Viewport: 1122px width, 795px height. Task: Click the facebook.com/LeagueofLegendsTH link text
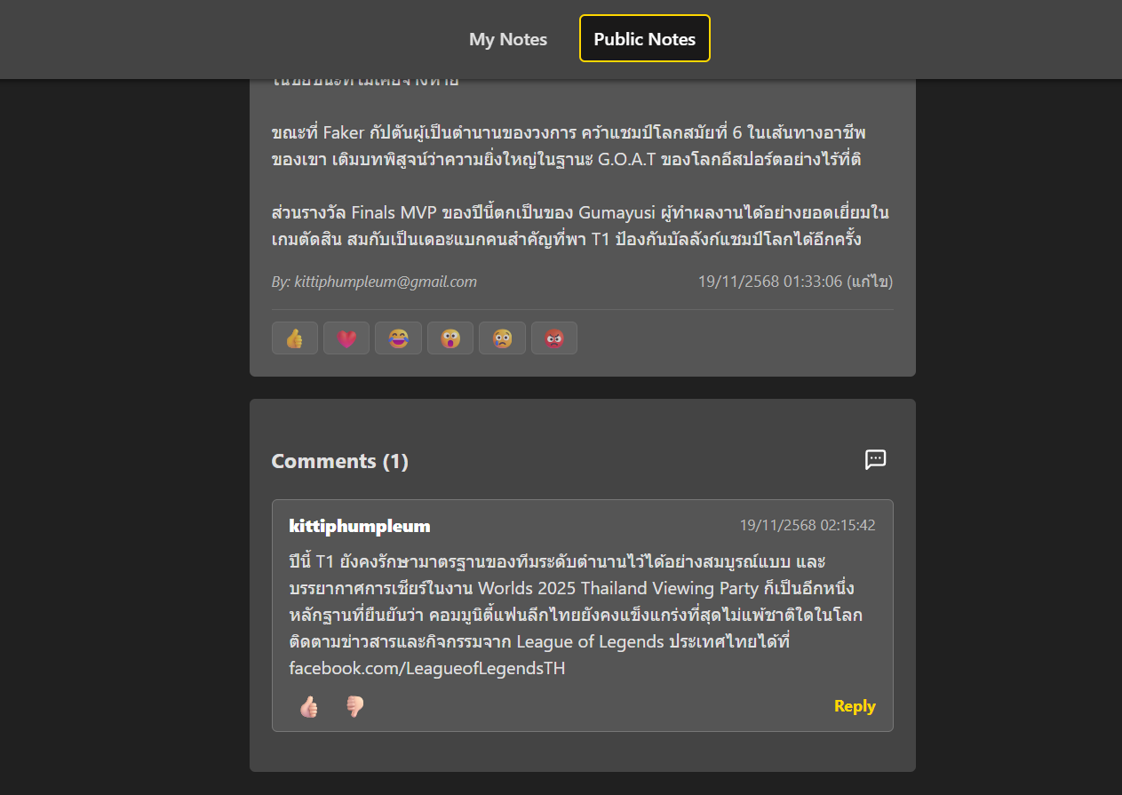427,668
